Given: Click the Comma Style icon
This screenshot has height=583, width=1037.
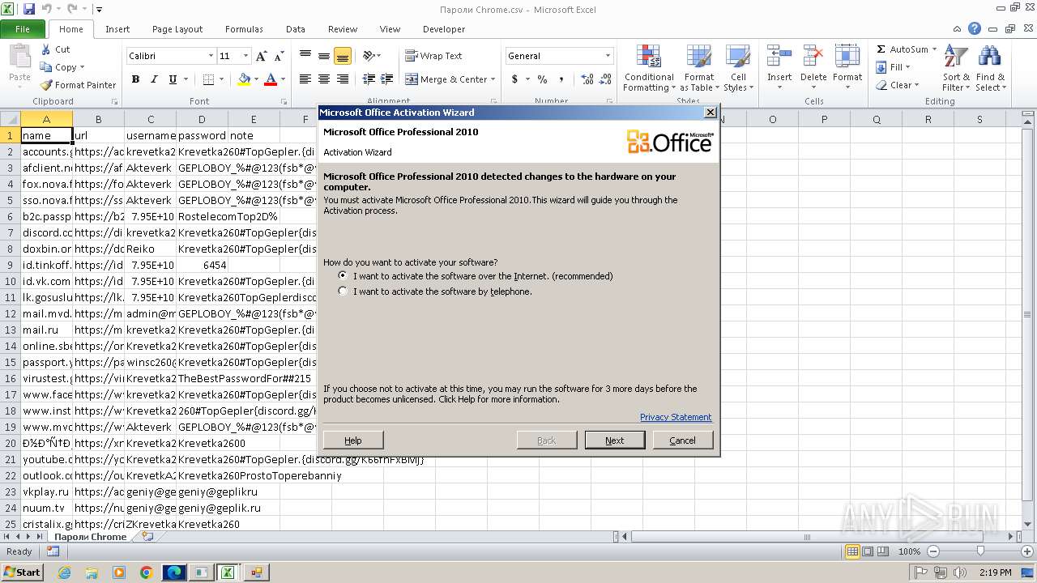Looking at the screenshot, I should pyautogui.click(x=562, y=79).
